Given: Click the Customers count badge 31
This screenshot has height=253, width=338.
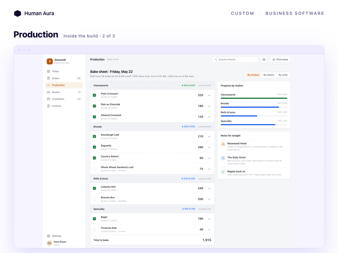Looking at the screenshot, I should pos(79,99).
